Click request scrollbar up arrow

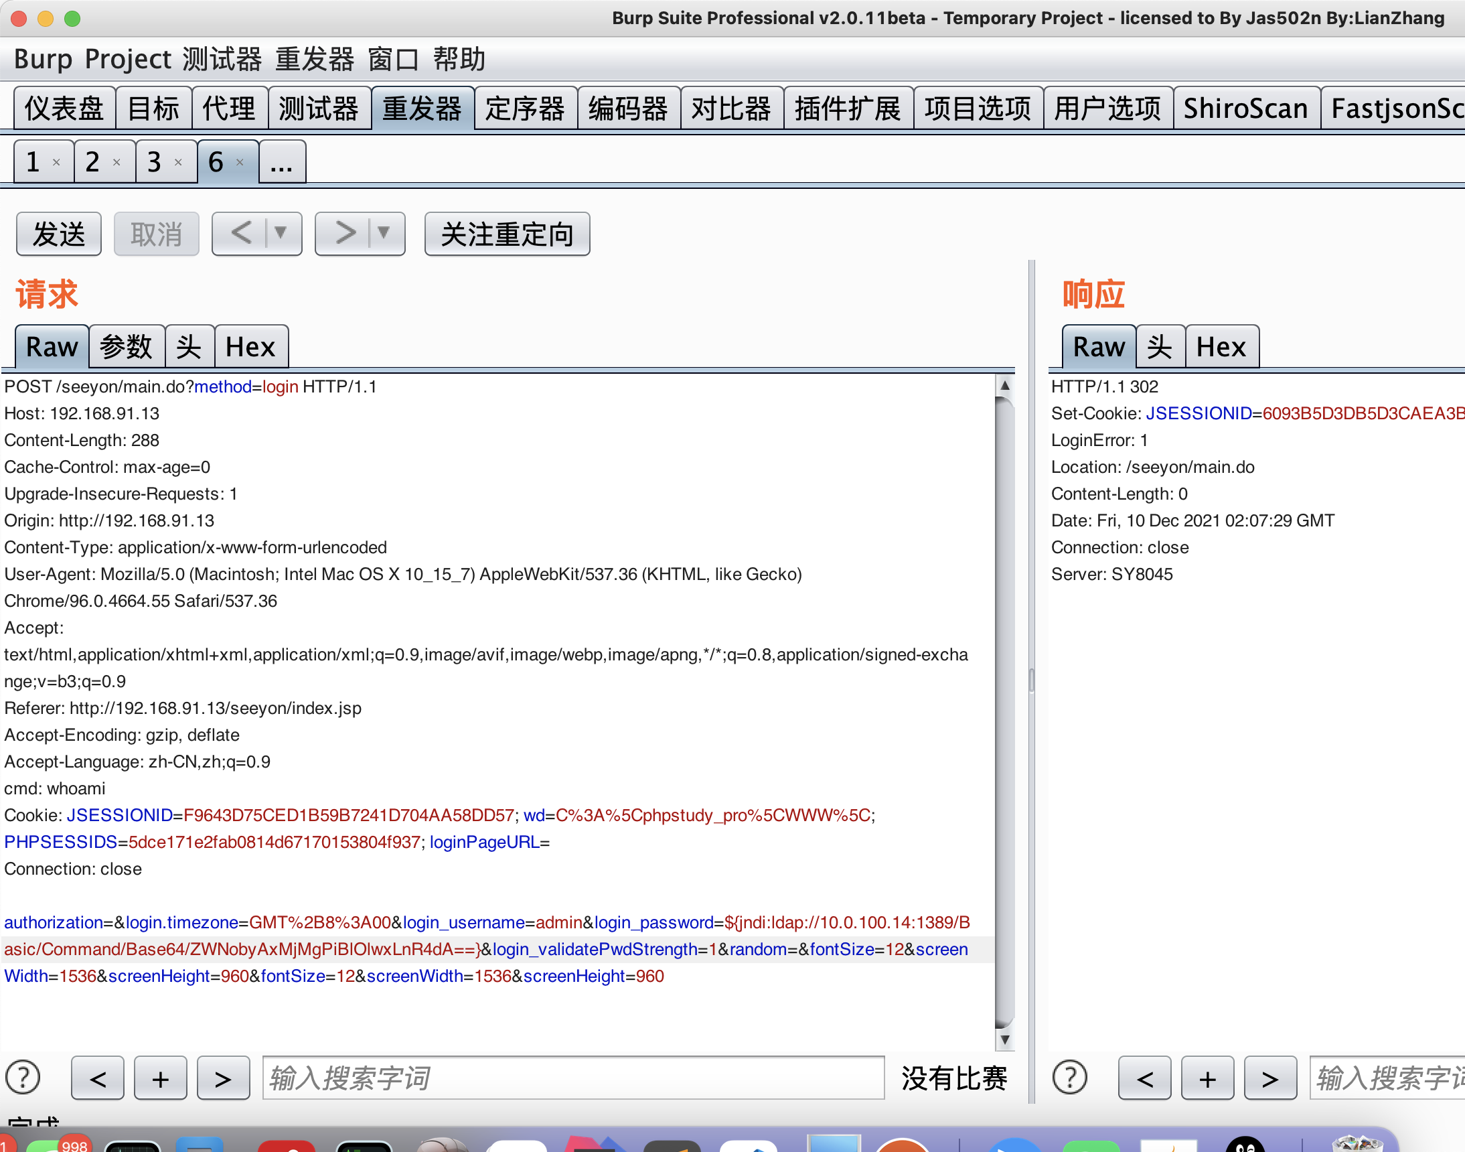1004,386
